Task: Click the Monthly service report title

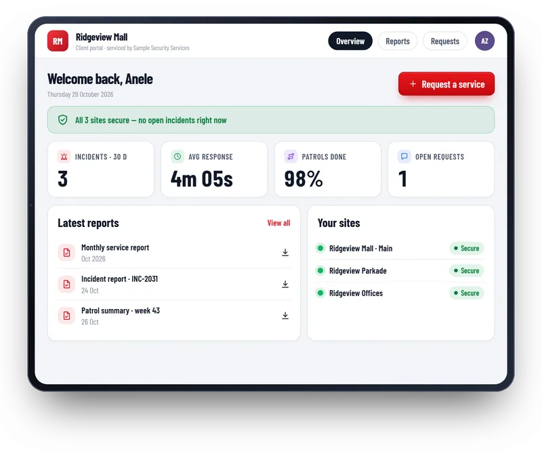Action: click(x=115, y=247)
